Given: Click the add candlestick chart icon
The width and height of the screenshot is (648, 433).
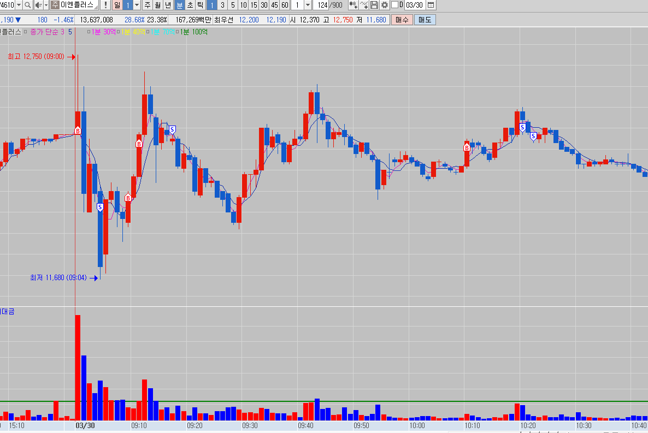Looking at the screenshot, I should (x=354, y=5).
